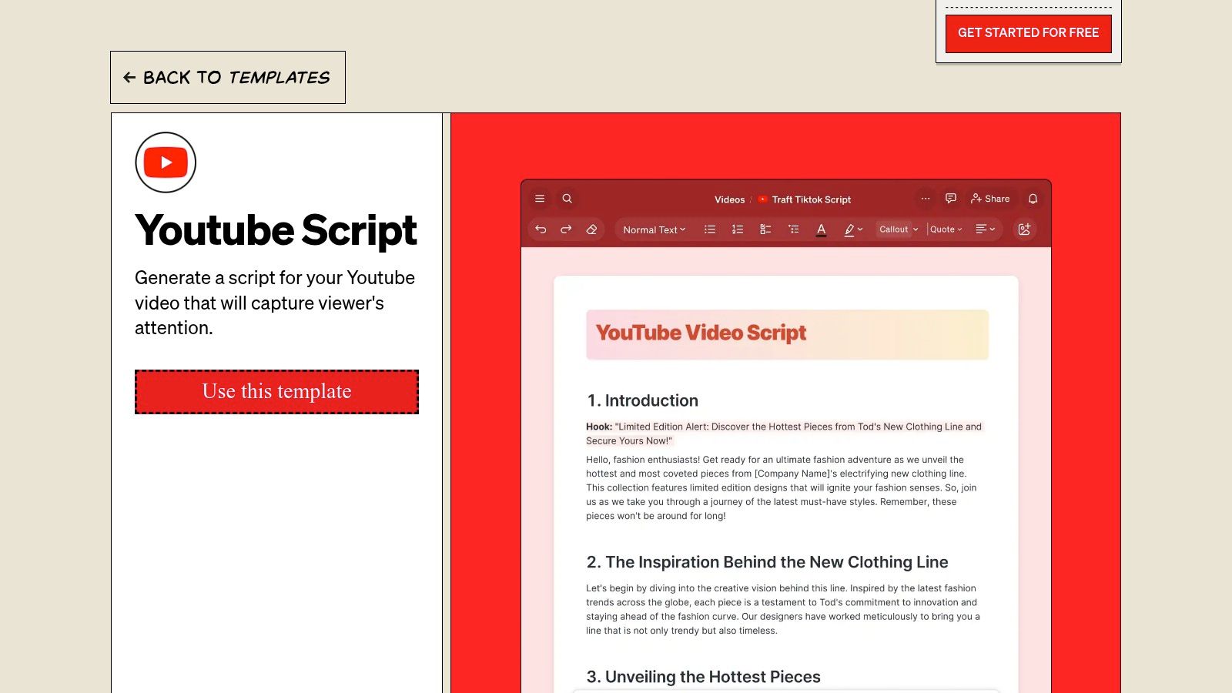Screen dimensions: 1232x693
Task: Change the text color (A icon)
Action: point(821,229)
